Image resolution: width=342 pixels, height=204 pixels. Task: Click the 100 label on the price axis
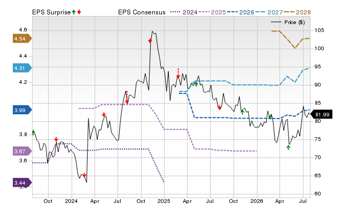pyautogui.click(x=319, y=49)
